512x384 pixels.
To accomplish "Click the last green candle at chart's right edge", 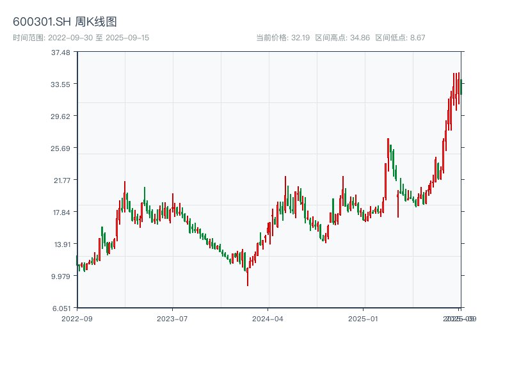I will coord(461,87).
